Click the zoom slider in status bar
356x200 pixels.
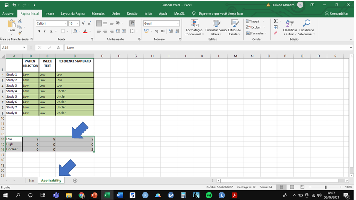point(326,187)
